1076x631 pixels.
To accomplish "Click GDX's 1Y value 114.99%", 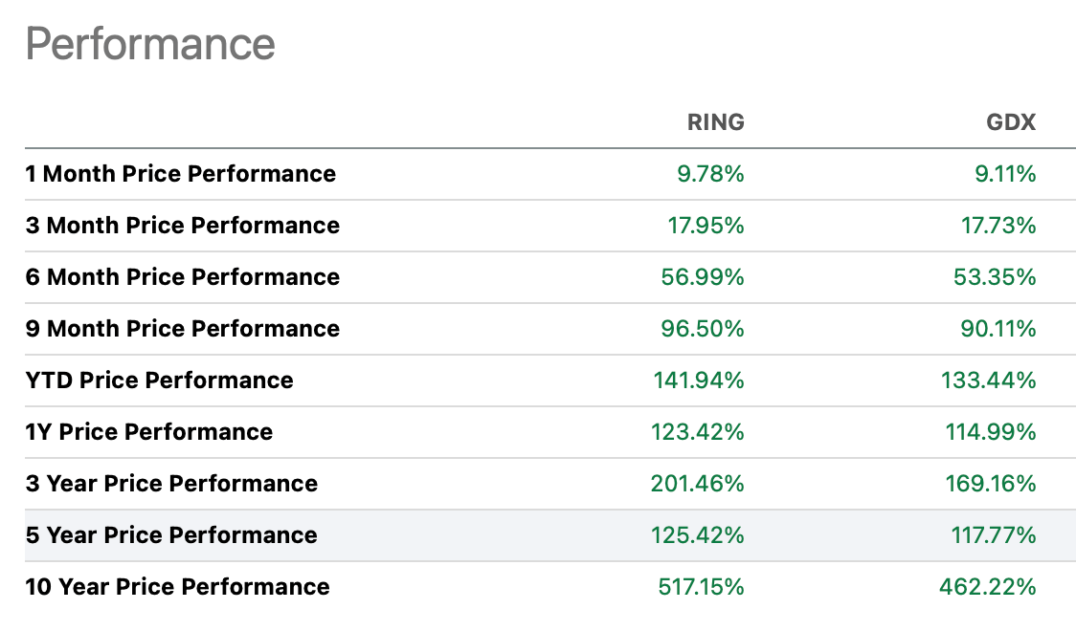I will [991, 432].
